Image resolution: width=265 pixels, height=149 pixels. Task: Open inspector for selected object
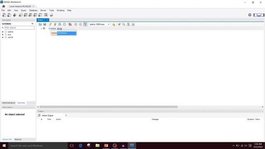[x=15, y=15]
